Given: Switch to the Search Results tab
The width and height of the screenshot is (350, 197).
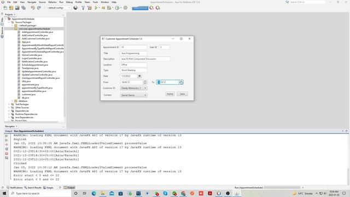Looking at the screenshot, I should click(33, 188).
